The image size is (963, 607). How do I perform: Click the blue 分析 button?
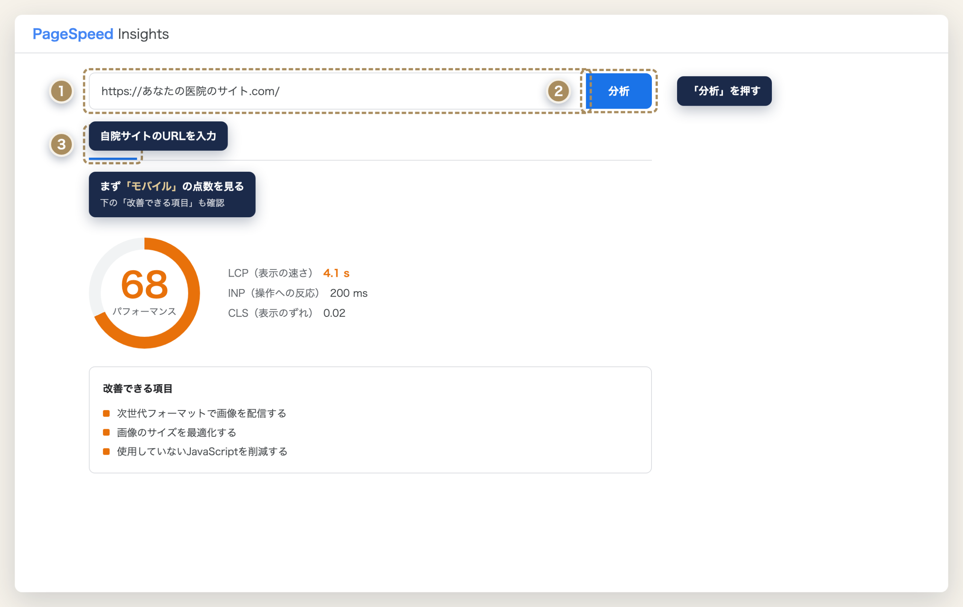pos(619,91)
